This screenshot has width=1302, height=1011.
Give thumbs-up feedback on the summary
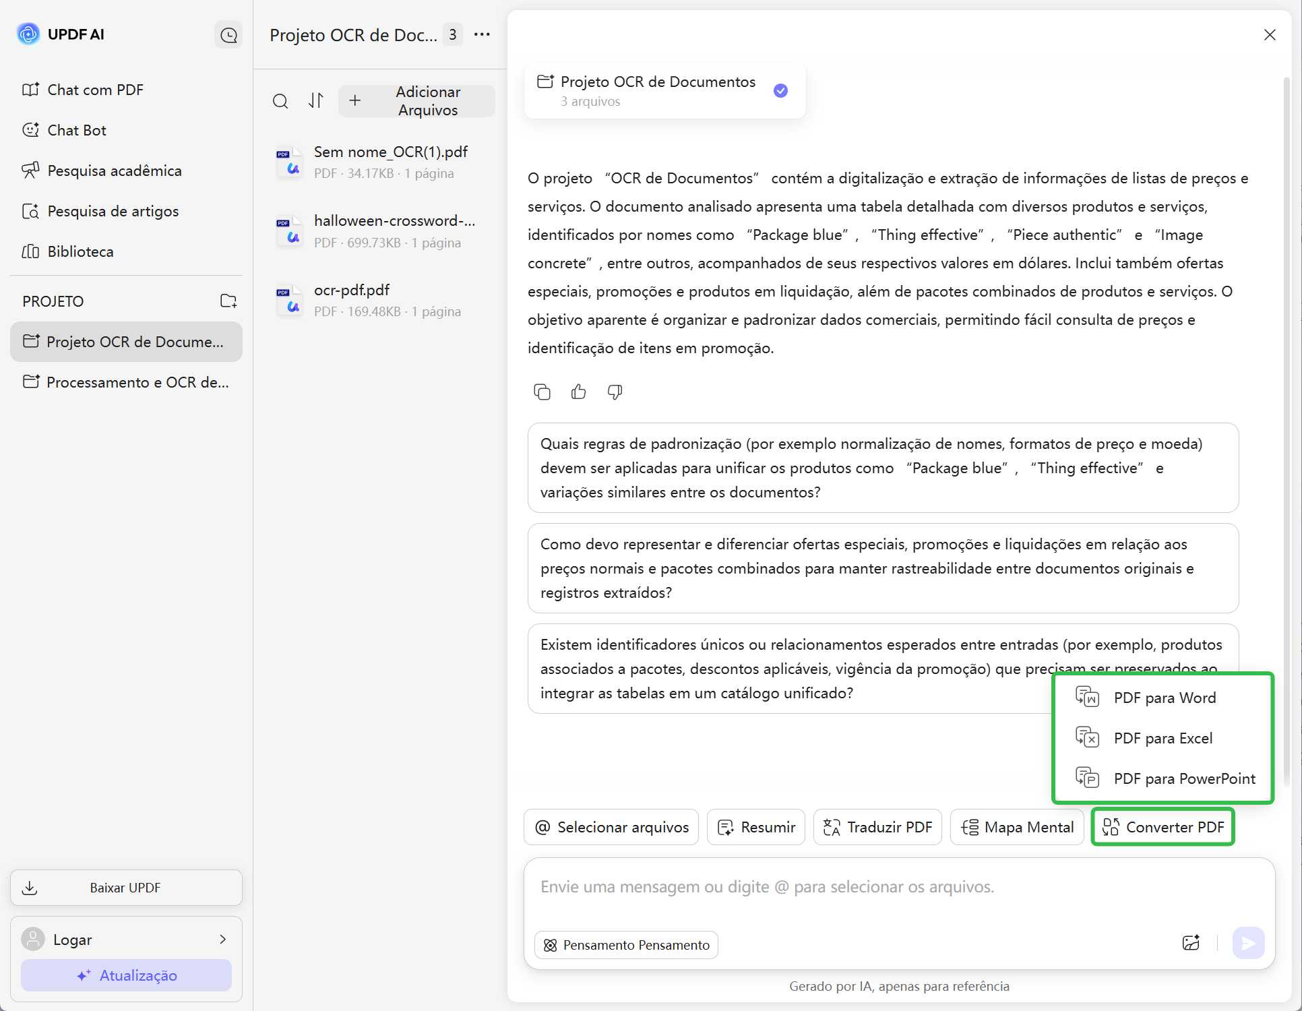[x=578, y=392]
